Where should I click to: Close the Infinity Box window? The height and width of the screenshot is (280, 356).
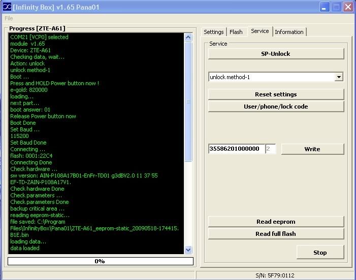tap(348, 7)
